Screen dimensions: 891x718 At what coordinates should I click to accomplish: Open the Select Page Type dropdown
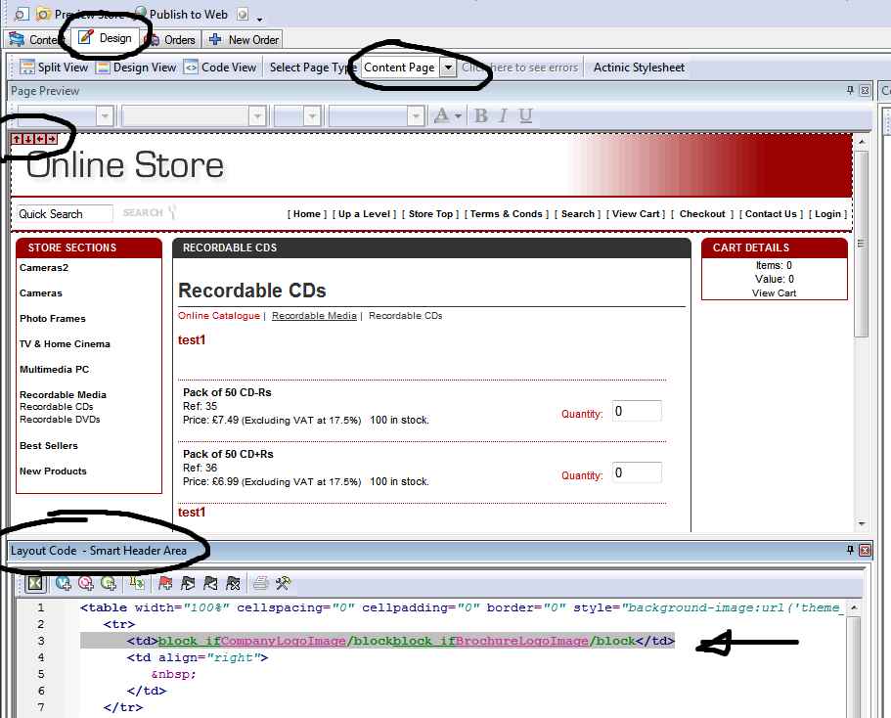(x=447, y=67)
